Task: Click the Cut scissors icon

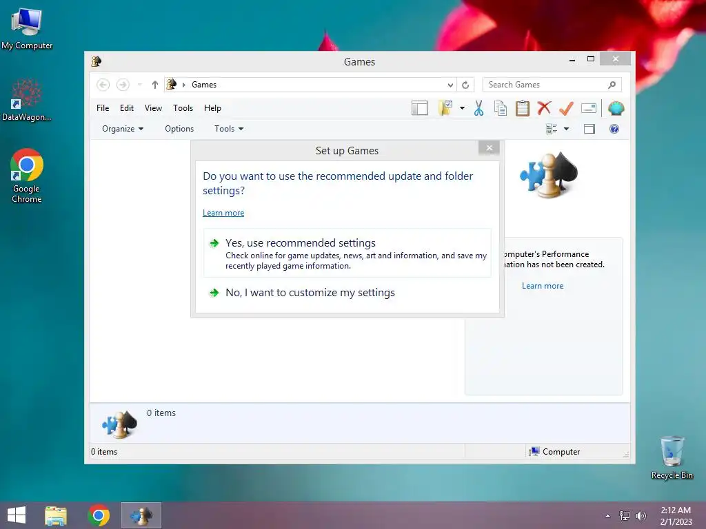Action: (x=478, y=108)
